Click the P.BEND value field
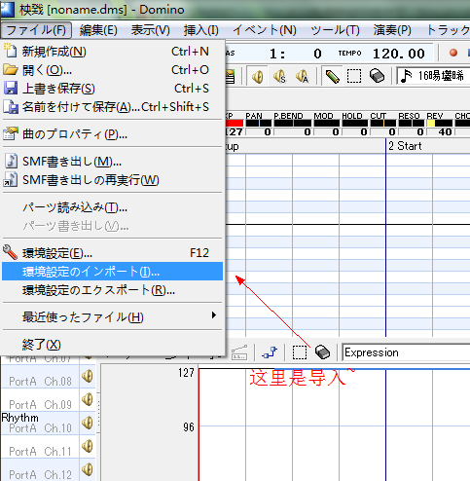The image size is (470, 481). pos(293,131)
